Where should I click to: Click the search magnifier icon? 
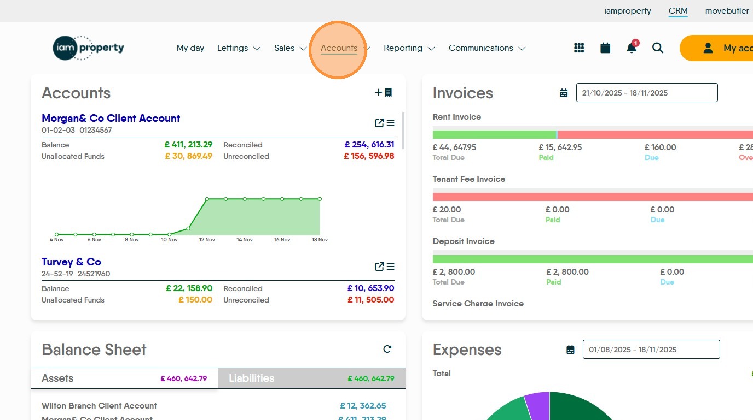click(x=658, y=48)
